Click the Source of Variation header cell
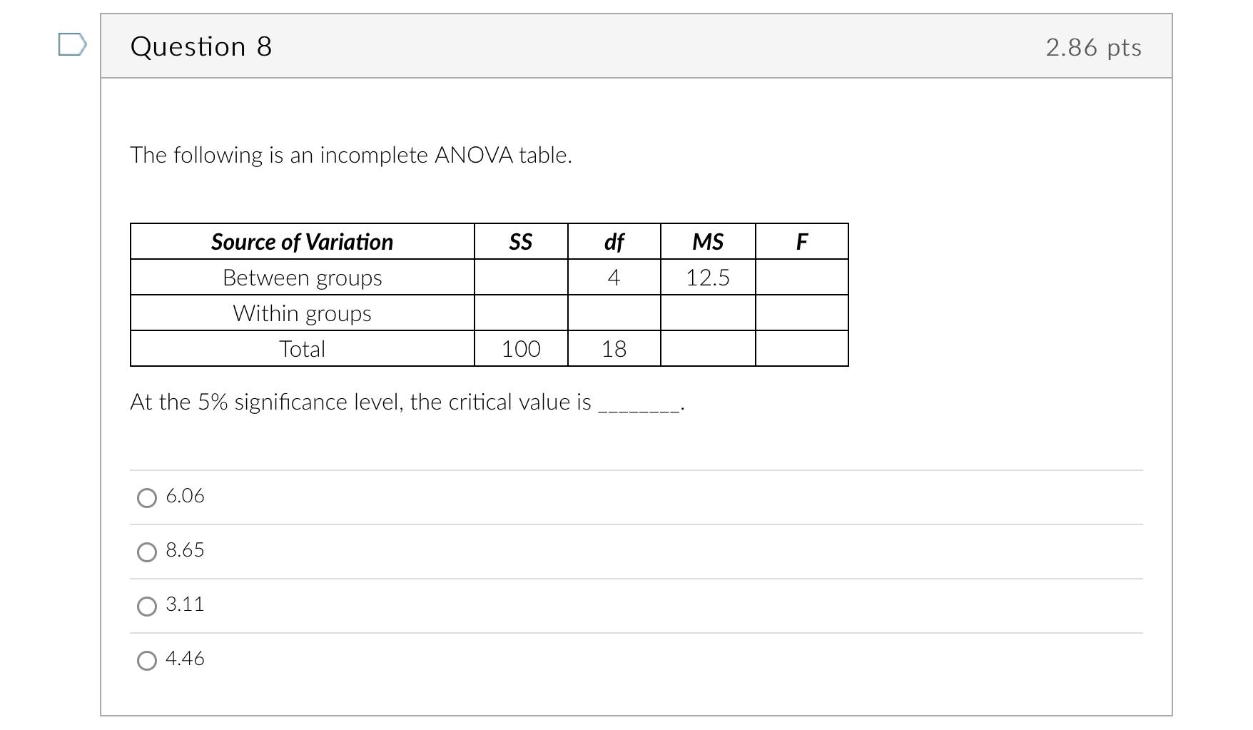The width and height of the screenshot is (1253, 730). (x=301, y=242)
